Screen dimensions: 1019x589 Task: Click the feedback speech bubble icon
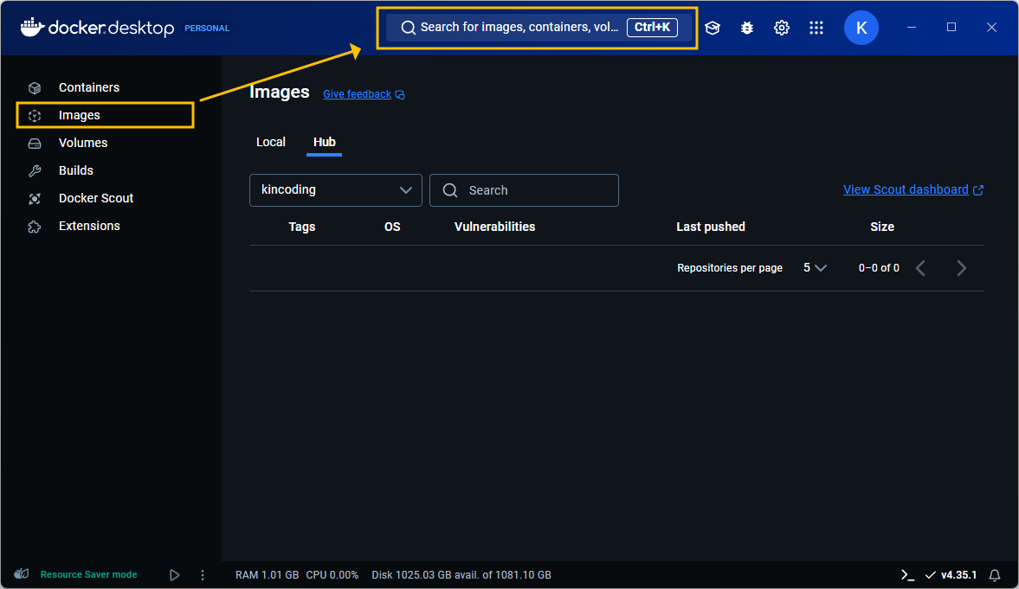click(x=400, y=95)
